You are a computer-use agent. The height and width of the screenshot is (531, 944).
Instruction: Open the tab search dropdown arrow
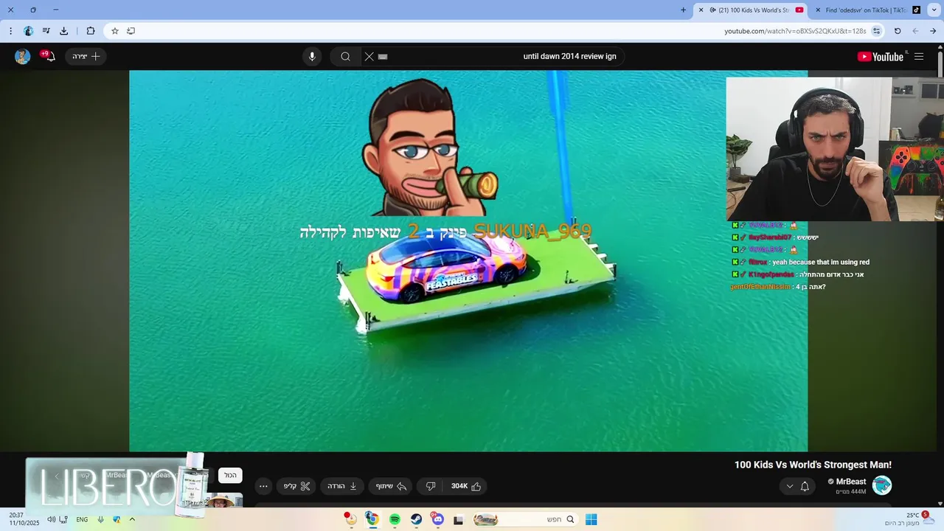(x=933, y=10)
